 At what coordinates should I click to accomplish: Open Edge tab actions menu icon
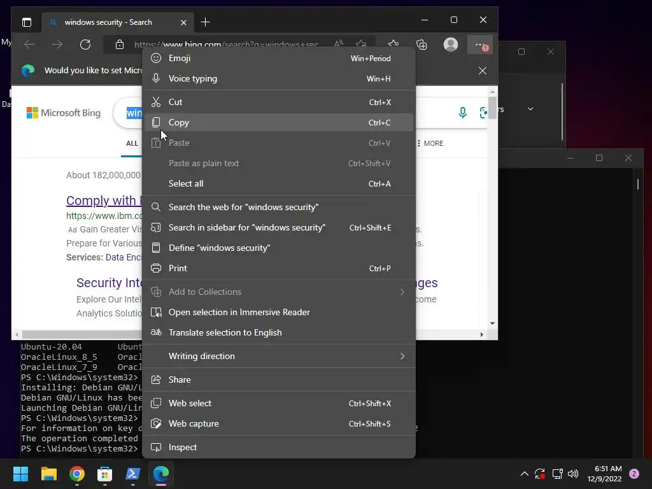tap(27, 22)
